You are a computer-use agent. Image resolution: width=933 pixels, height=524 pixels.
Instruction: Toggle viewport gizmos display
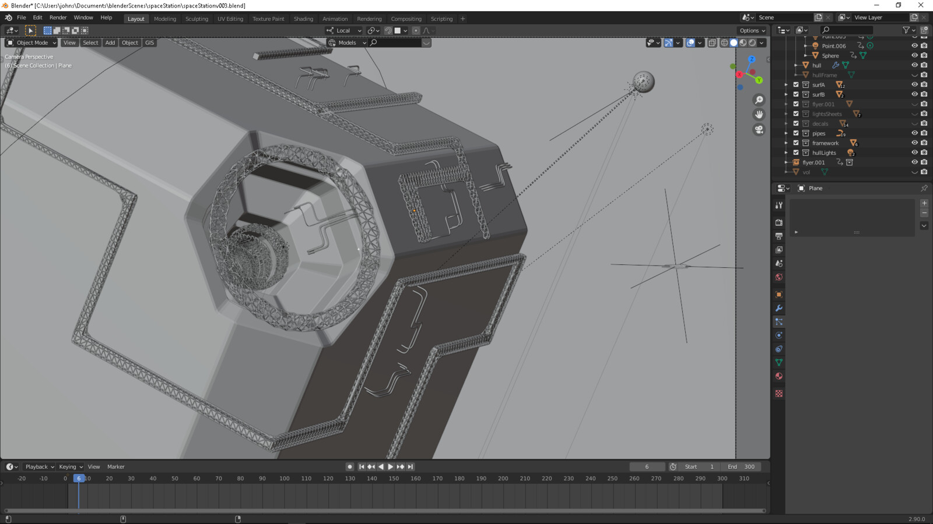[x=668, y=43]
